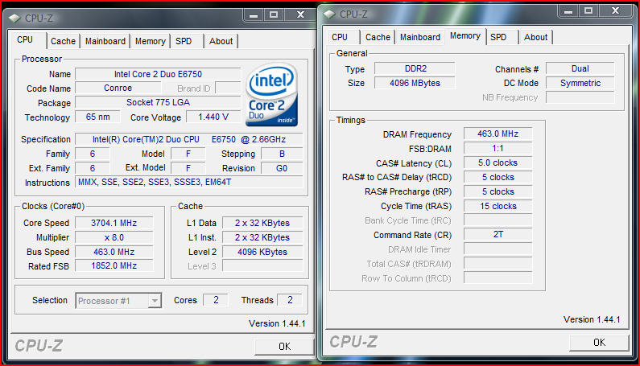Click the core voltage value '1.440 V'
This screenshot has width=640, height=366.
[x=213, y=117]
